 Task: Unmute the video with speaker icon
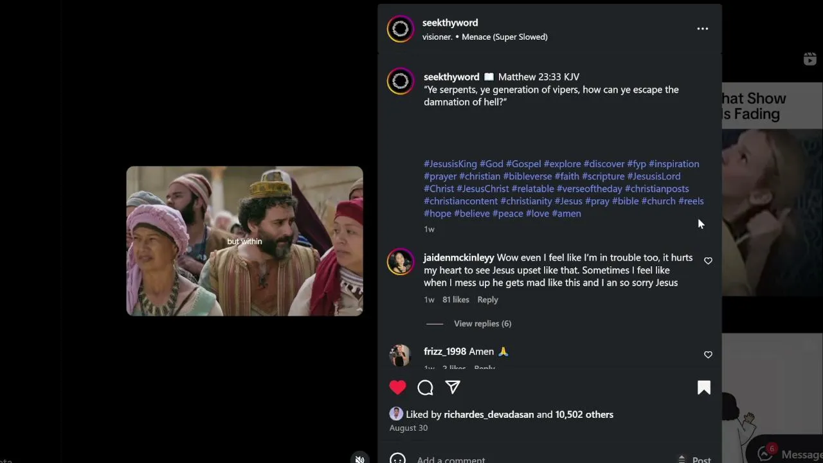pyautogui.click(x=360, y=458)
